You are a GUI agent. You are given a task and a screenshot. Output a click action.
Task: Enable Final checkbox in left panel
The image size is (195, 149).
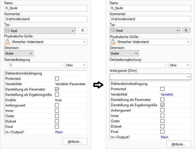coord(57,127)
